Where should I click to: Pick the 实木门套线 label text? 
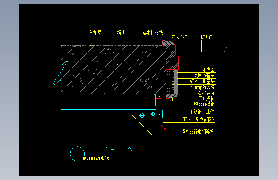153,33
